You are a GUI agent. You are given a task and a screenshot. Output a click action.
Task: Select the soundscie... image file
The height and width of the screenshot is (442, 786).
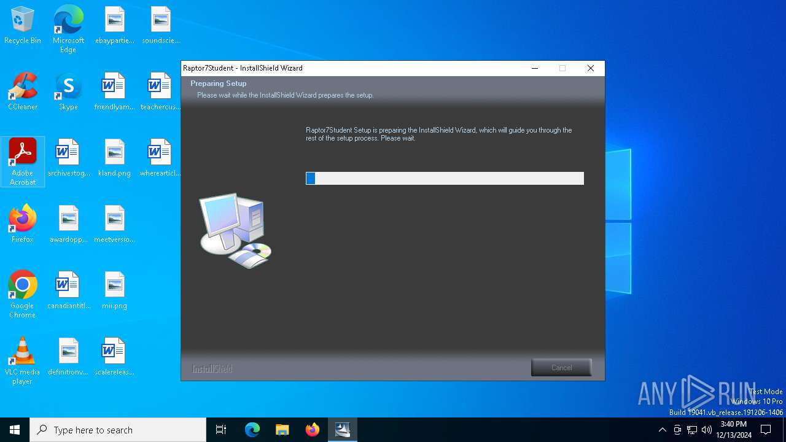tap(160, 26)
